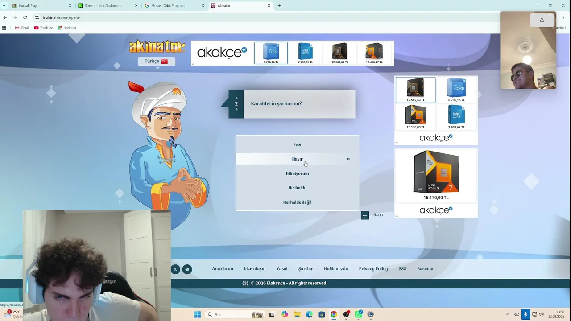Show hidden system tray icons
The width and height of the screenshot is (571, 321).
[x=508, y=314]
